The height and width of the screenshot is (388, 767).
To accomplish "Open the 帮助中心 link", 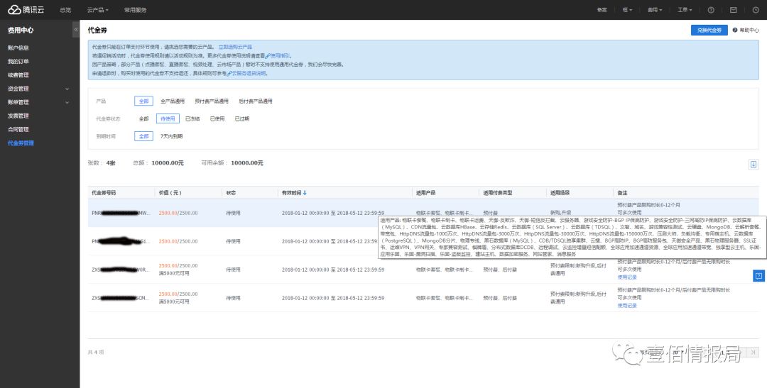I will click(x=749, y=31).
